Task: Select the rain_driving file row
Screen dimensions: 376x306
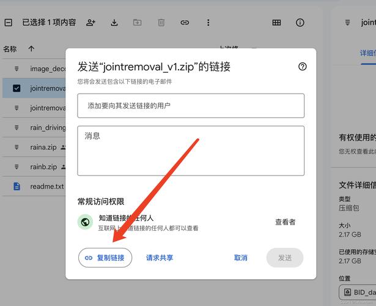Action: pos(34,127)
